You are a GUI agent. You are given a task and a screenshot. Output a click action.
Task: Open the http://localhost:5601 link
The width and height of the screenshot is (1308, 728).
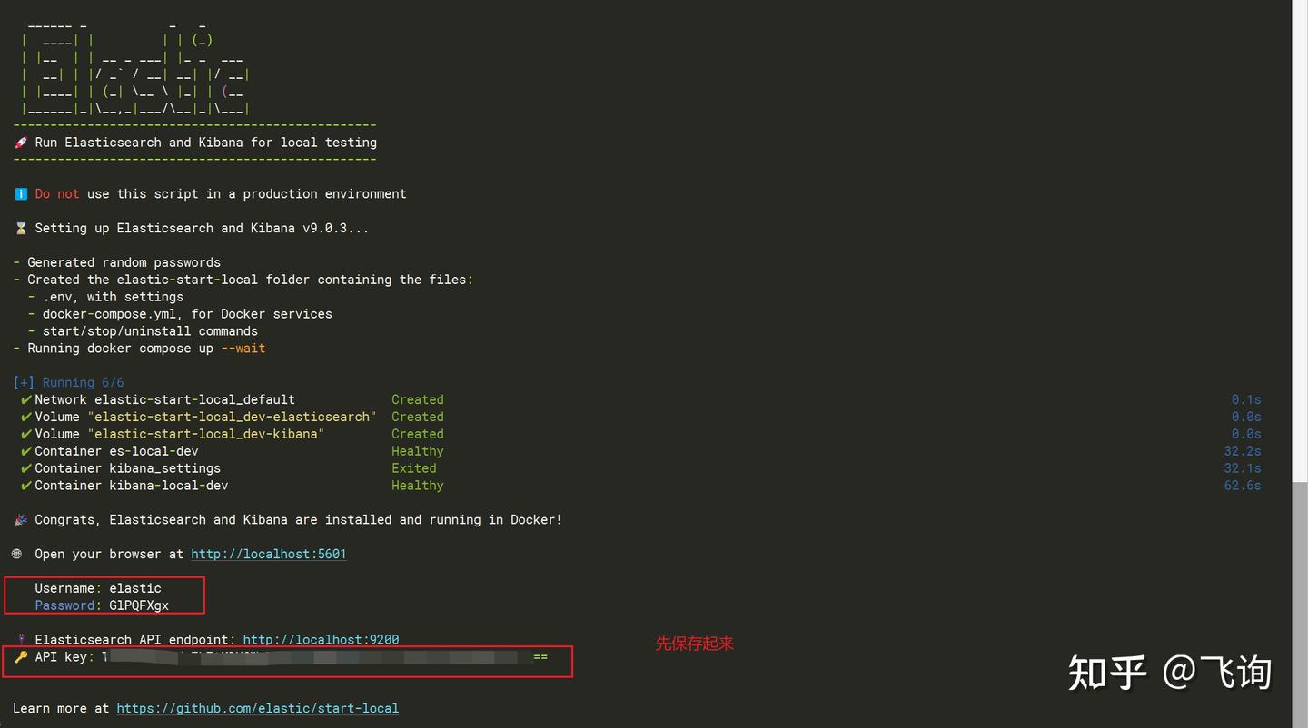[268, 554]
